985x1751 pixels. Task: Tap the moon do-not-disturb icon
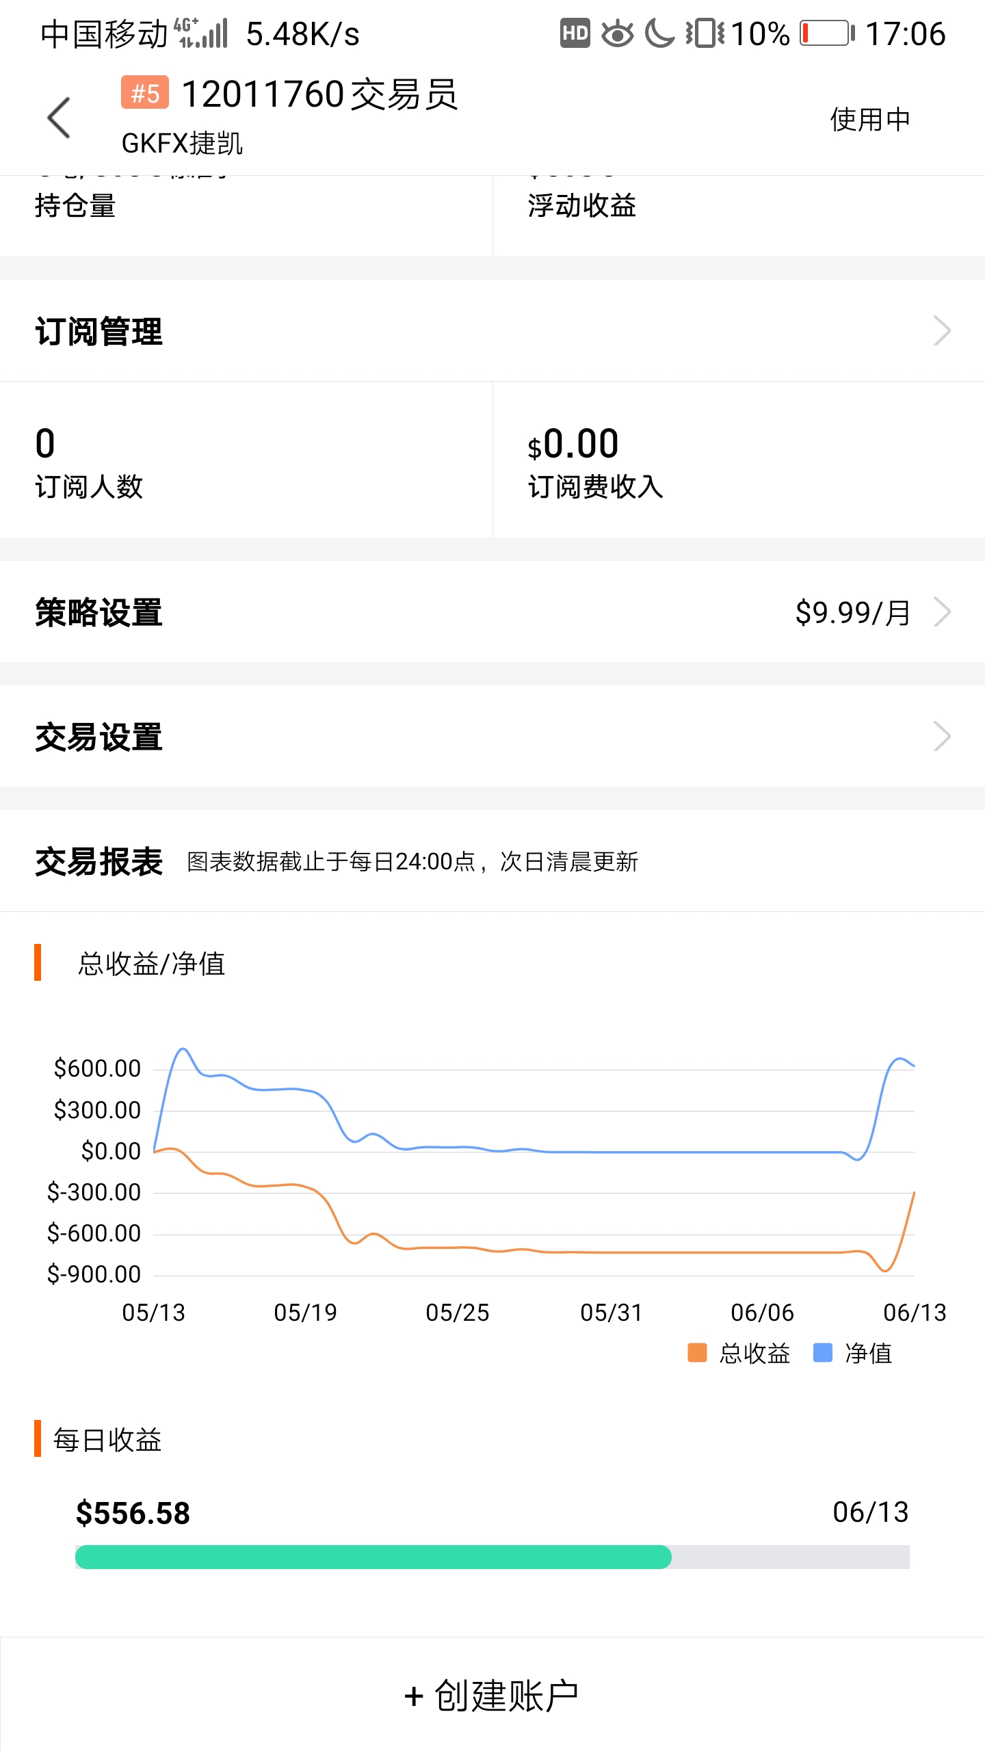point(659,34)
